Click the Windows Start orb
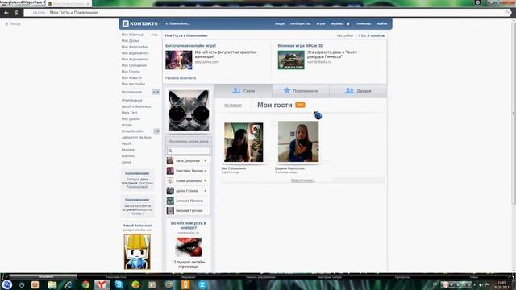The height and width of the screenshot is (290, 516). pyautogui.click(x=7, y=284)
